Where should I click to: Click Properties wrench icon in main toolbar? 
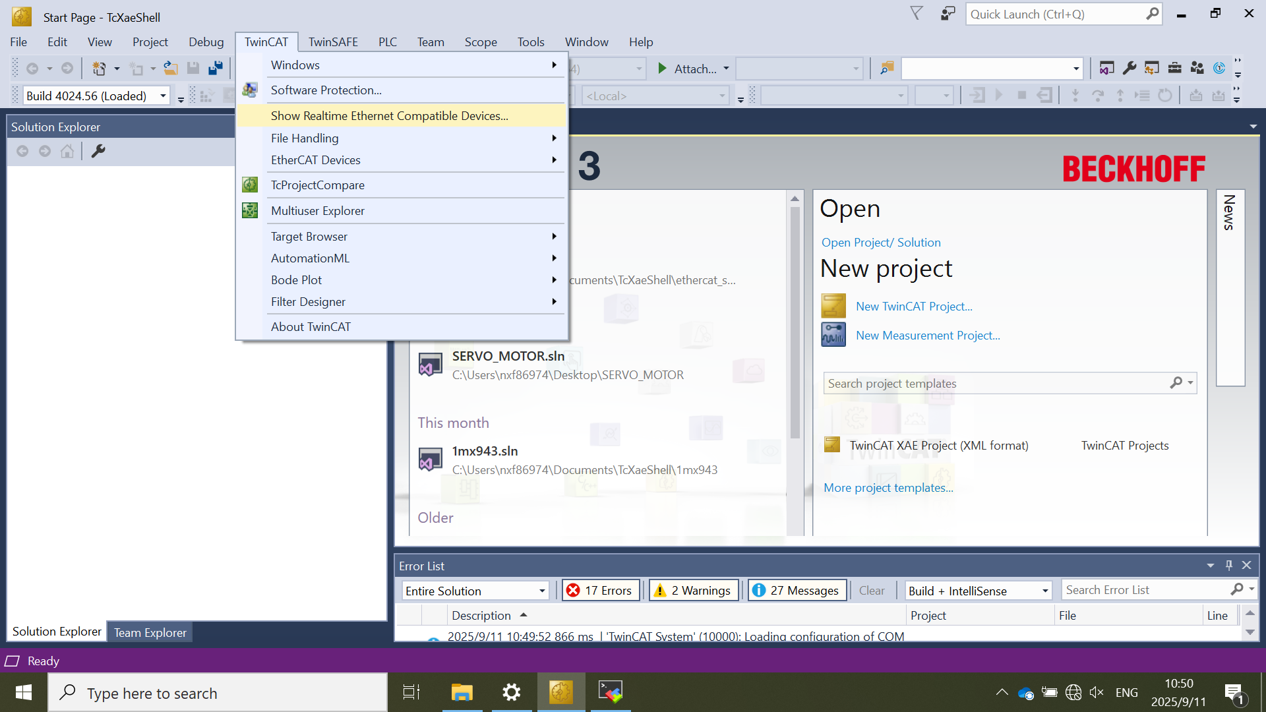[x=1130, y=69]
